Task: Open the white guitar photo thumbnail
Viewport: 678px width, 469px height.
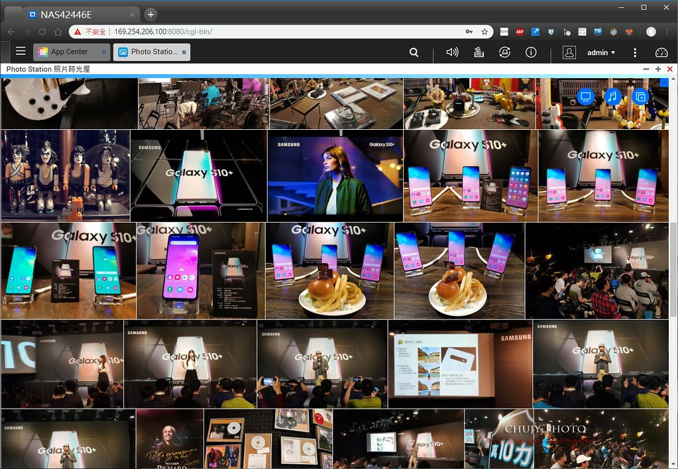Action: click(69, 104)
